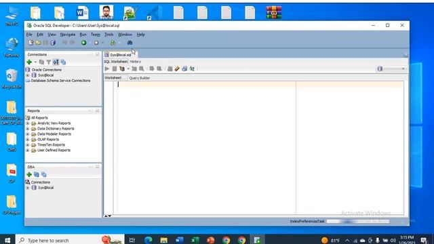Click the Run Statement play icon
Screen dimensions: 434x244
click(107, 68)
